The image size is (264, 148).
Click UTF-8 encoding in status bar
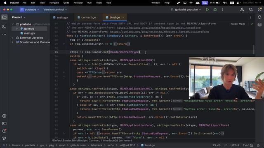click(x=235, y=145)
